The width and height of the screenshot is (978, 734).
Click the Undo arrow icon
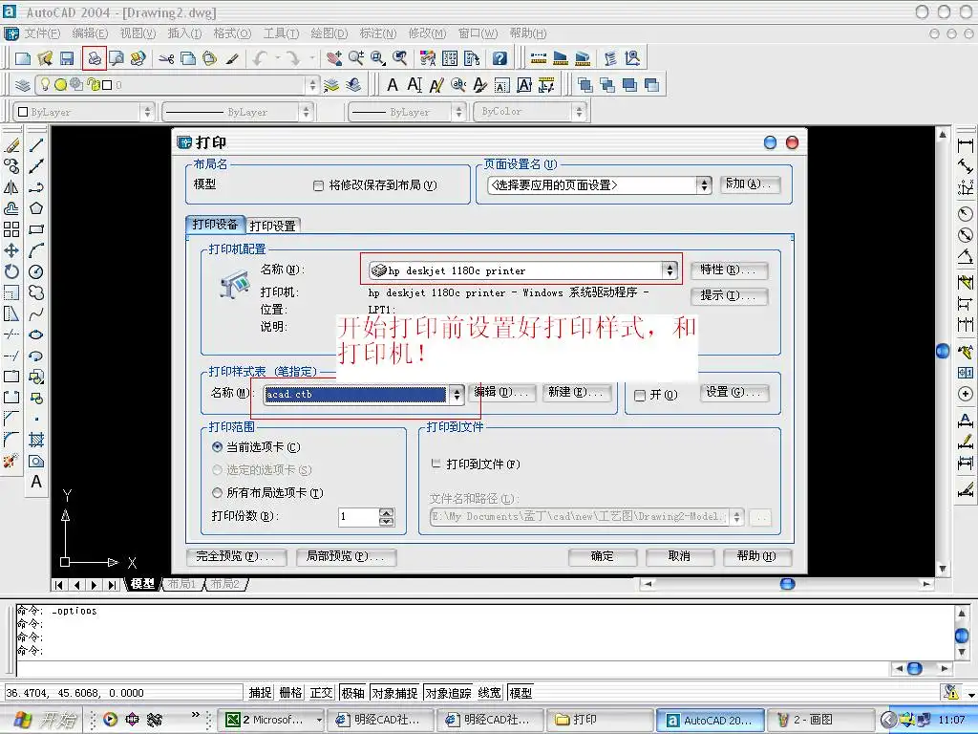coord(260,58)
